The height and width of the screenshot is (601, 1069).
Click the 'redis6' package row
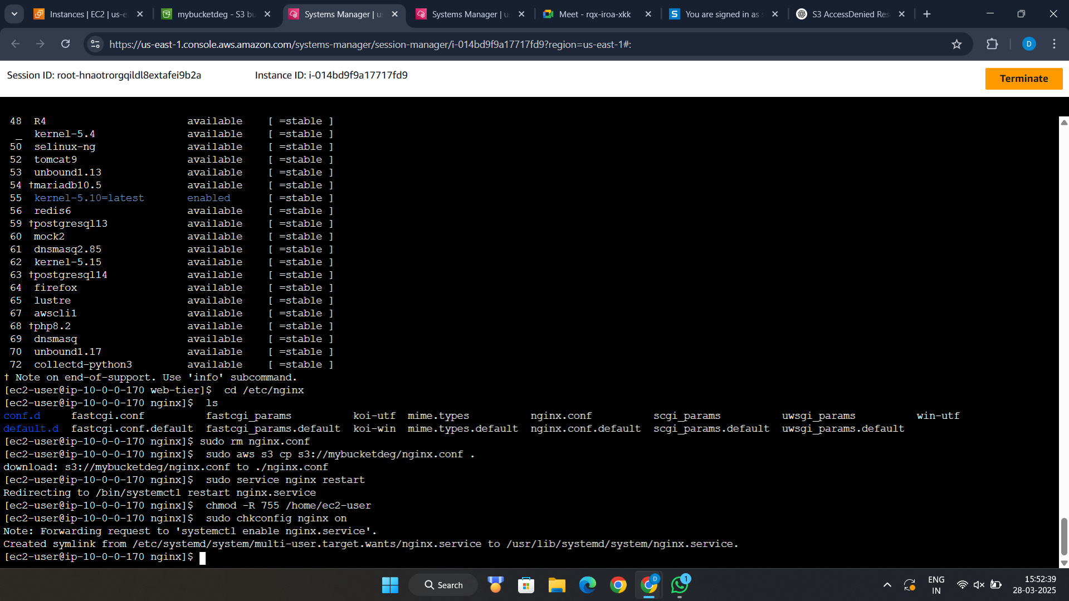52,211
